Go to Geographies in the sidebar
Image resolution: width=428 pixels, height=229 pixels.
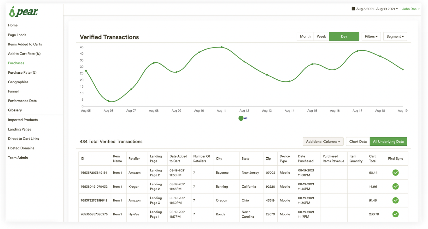(18, 82)
